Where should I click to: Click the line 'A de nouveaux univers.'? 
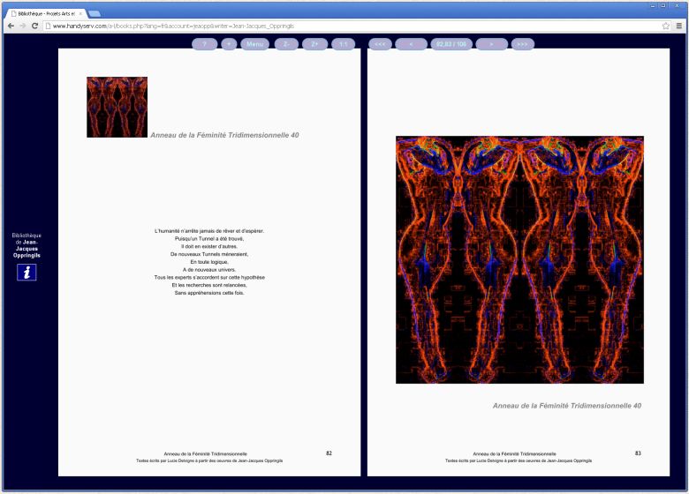[x=209, y=270]
